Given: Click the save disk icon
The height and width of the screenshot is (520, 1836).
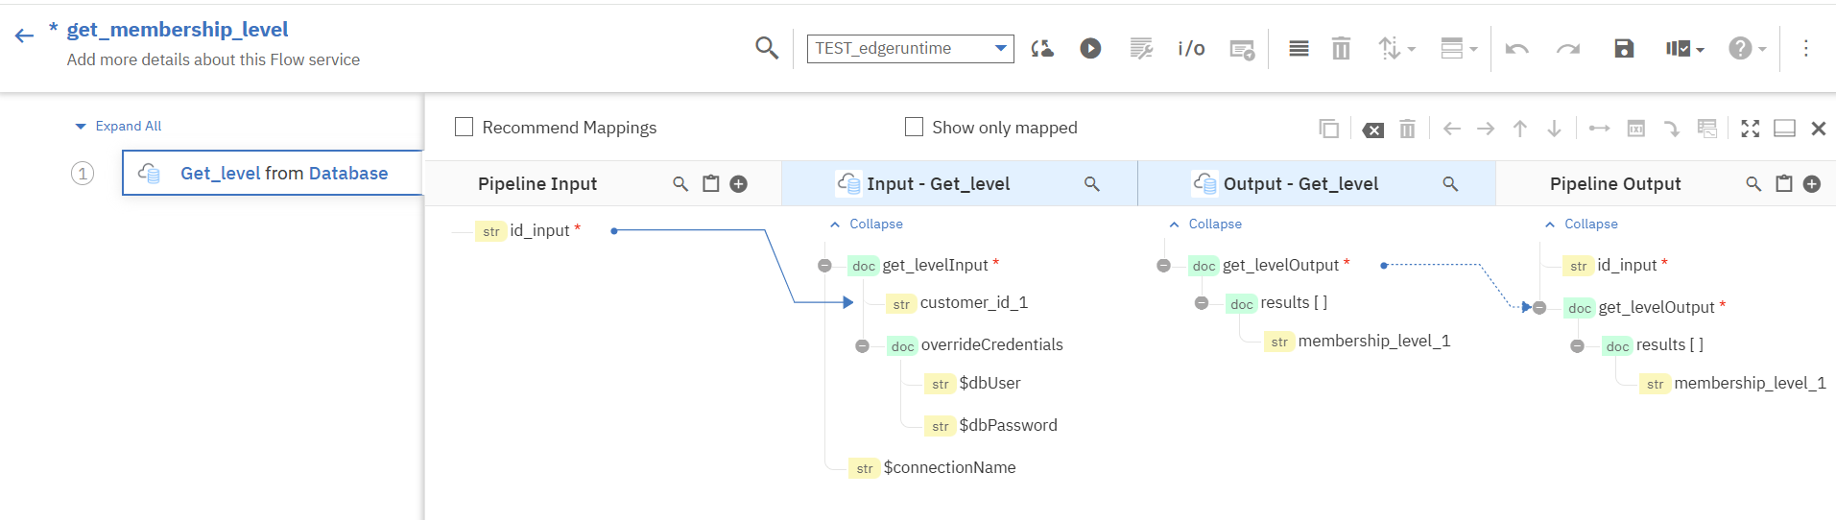Looking at the screenshot, I should [1623, 48].
